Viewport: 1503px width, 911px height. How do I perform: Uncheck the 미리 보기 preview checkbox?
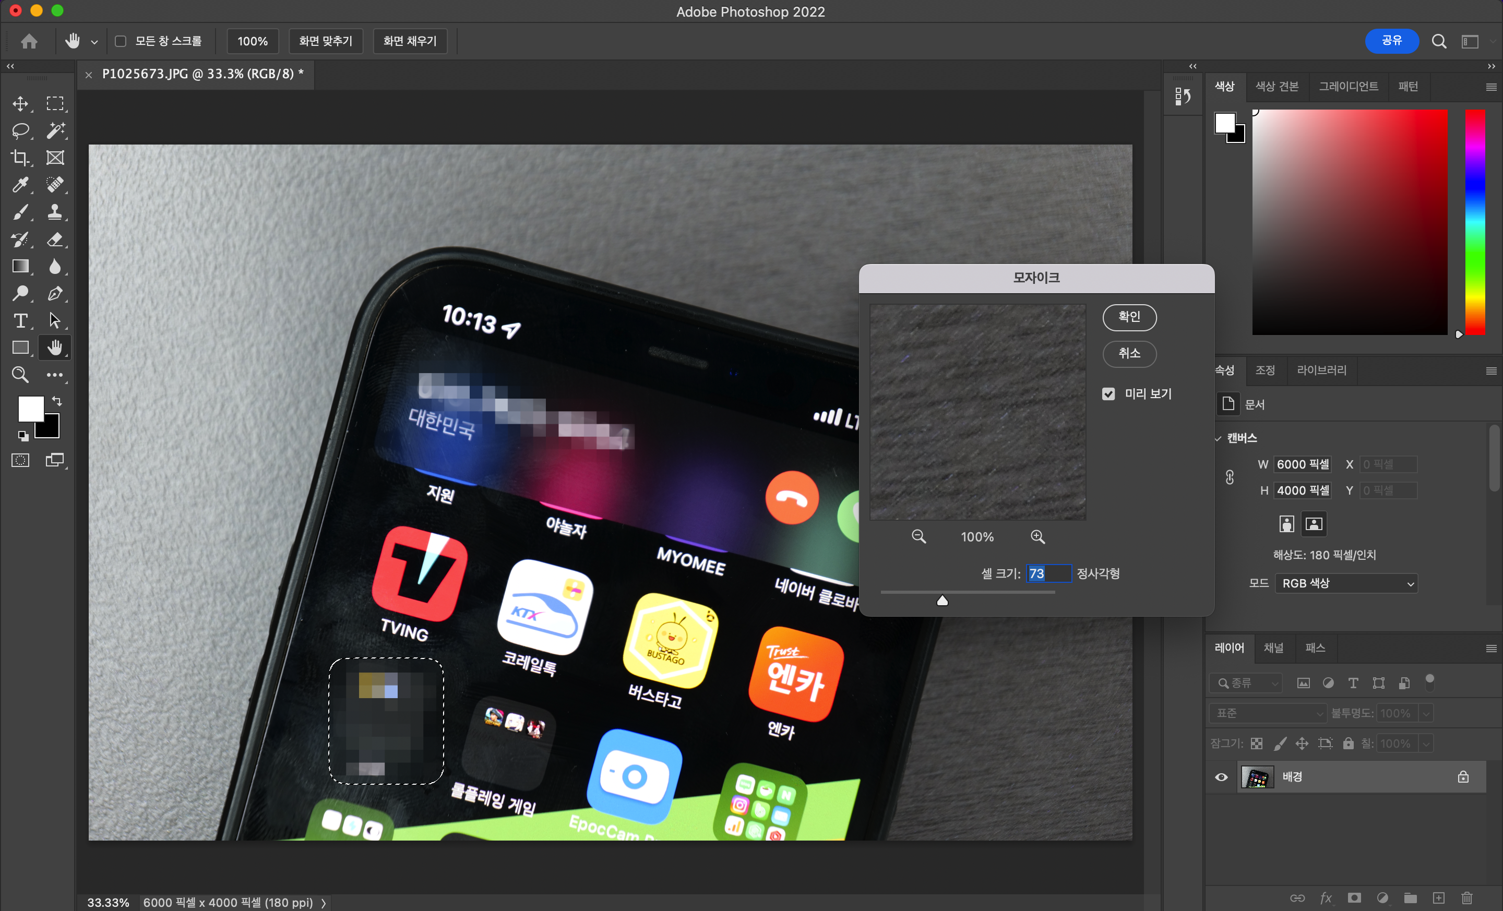tap(1108, 394)
